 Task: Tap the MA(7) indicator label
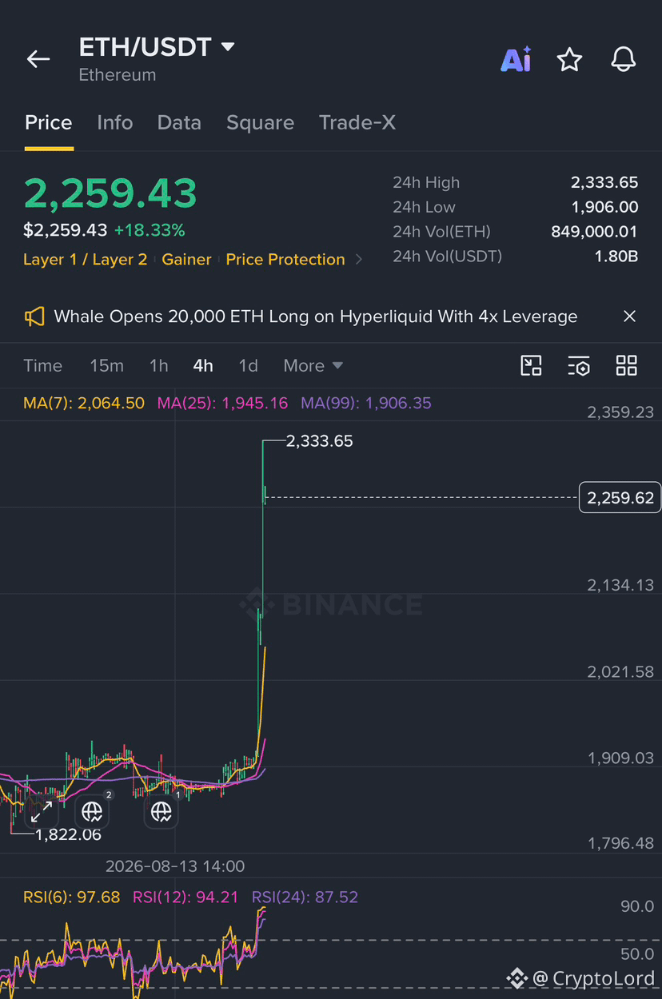click(x=84, y=403)
